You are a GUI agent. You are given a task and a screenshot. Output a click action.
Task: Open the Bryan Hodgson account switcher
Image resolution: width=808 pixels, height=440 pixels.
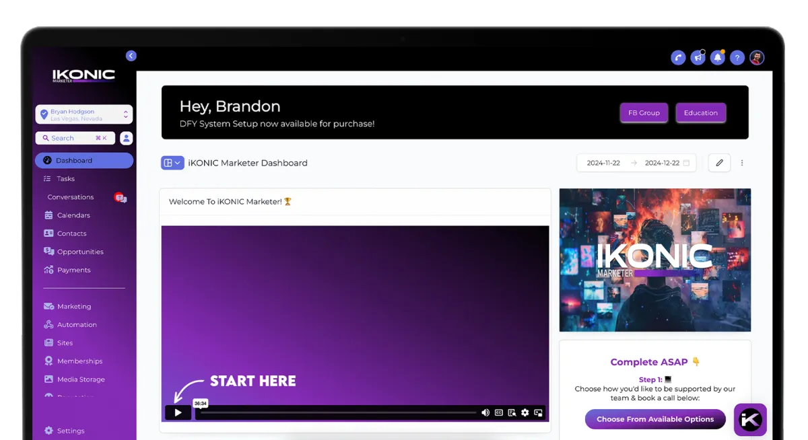coord(84,114)
